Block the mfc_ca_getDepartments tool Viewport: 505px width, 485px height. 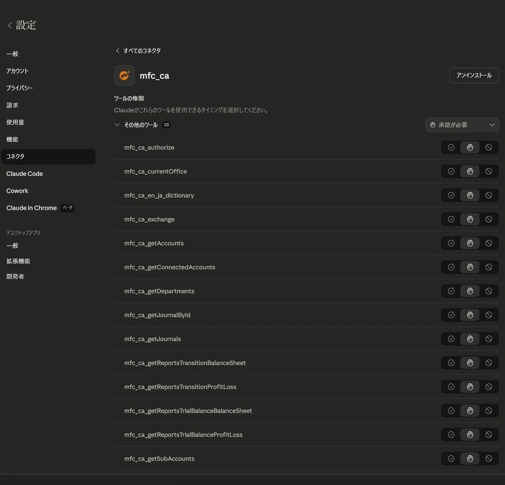tap(489, 291)
